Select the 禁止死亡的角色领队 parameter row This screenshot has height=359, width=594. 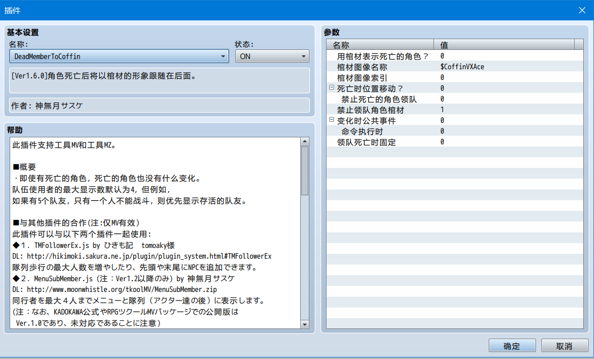(454, 99)
